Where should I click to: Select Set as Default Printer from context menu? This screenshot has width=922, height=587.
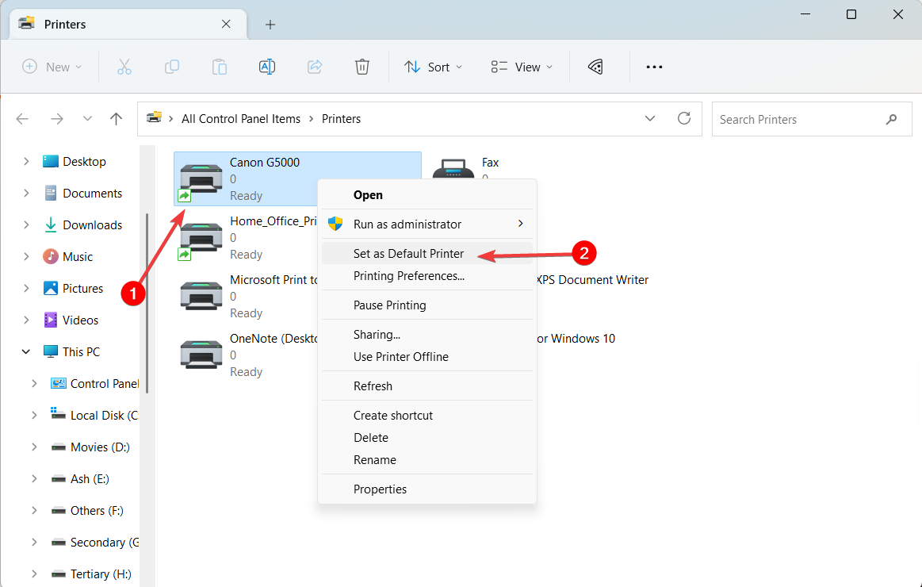(x=408, y=253)
